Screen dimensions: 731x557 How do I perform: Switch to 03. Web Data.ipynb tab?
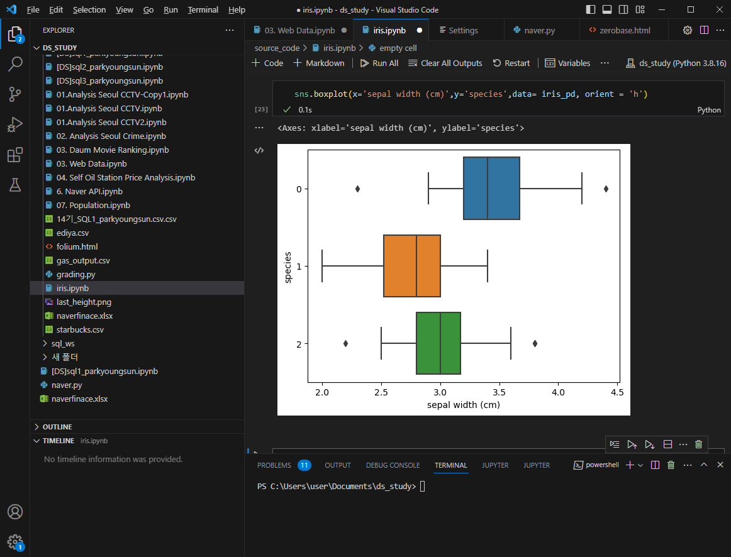pyautogui.click(x=299, y=30)
